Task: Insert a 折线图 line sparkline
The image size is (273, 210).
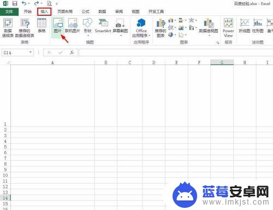Action: point(245,26)
